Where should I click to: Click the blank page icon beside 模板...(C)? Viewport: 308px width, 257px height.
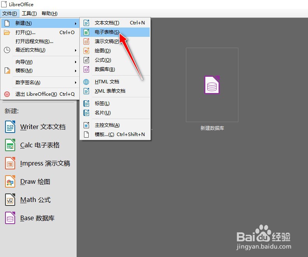tap(86, 135)
